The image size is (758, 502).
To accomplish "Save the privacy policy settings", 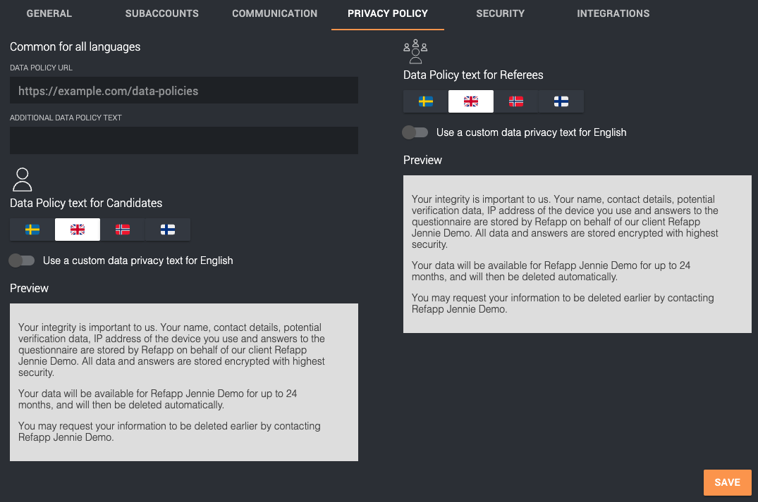I will pos(728,482).
